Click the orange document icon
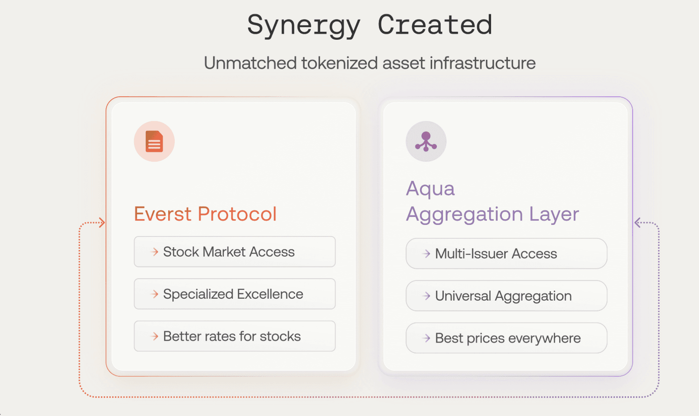This screenshot has width=699, height=416. (x=154, y=142)
